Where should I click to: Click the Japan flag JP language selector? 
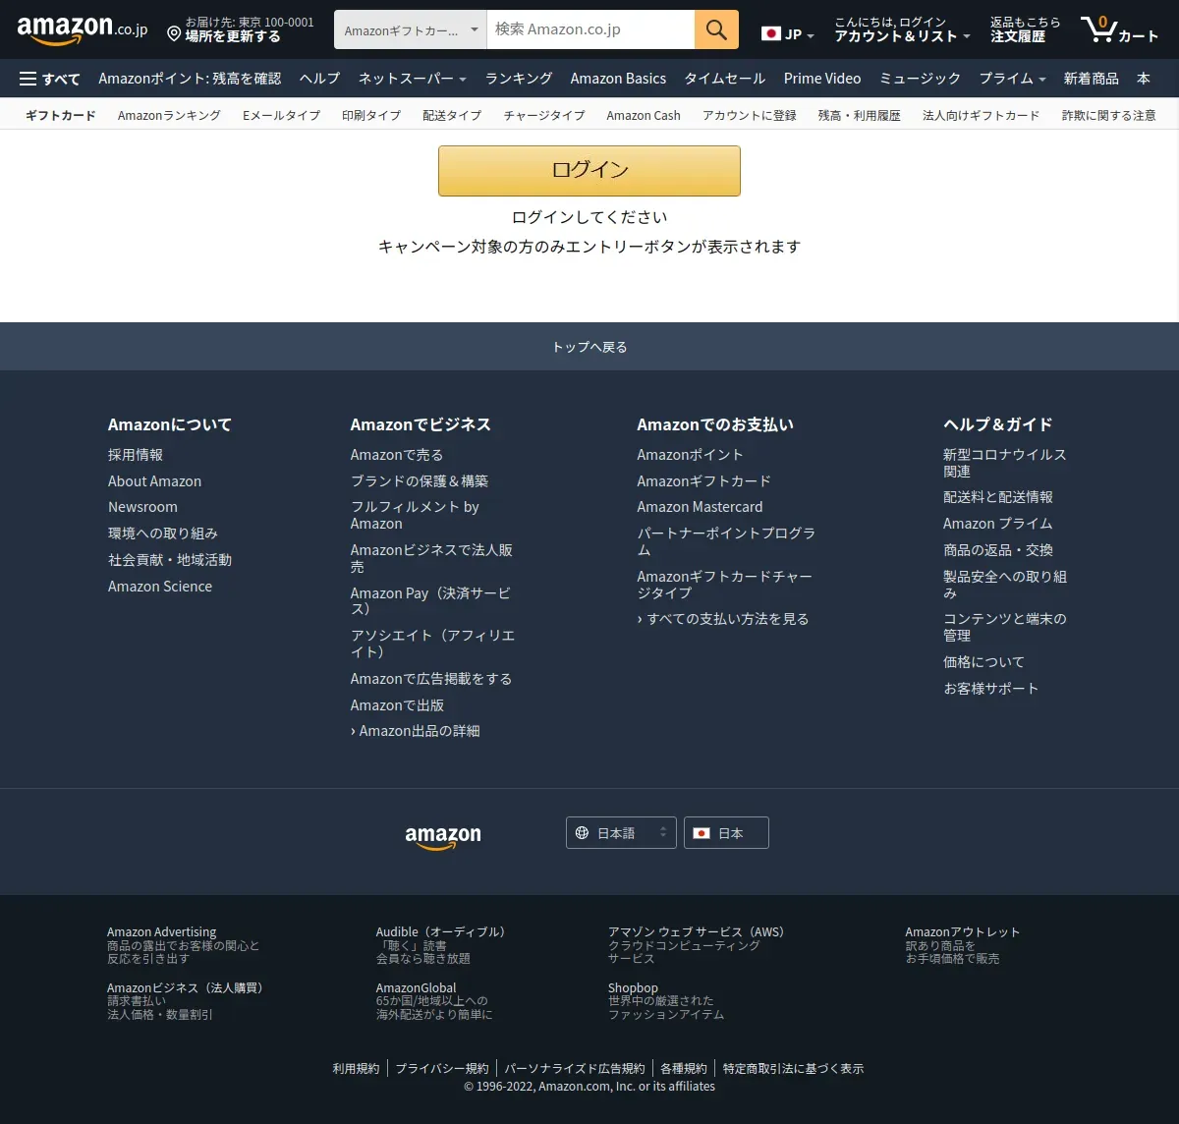788,34
